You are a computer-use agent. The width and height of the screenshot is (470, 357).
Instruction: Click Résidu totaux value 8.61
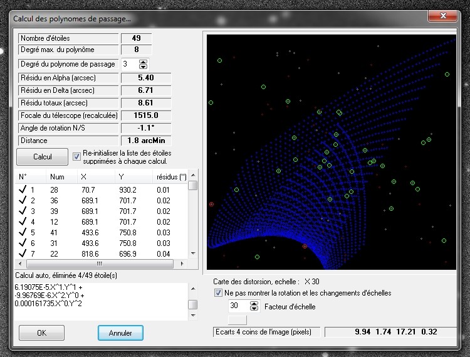(x=146, y=103)
